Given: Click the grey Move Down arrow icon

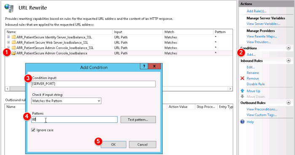Looking at the screenshot, I should pos(242,96).
